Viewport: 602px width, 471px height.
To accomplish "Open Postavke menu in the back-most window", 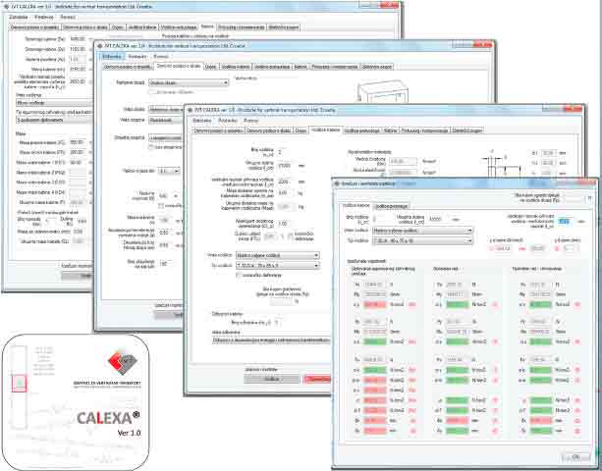I will tap(44, 17).
